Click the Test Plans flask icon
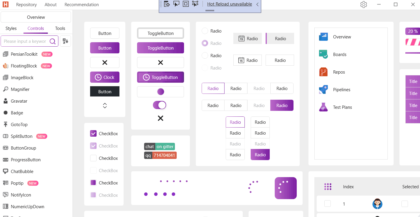420x217 pixels. (323, 107)
